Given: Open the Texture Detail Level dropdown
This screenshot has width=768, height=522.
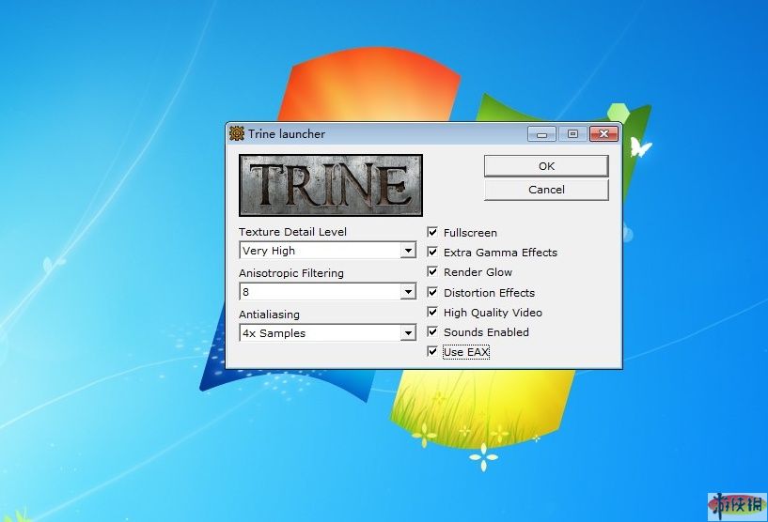Looking at the screenshot, I should [x=408, y=251].
